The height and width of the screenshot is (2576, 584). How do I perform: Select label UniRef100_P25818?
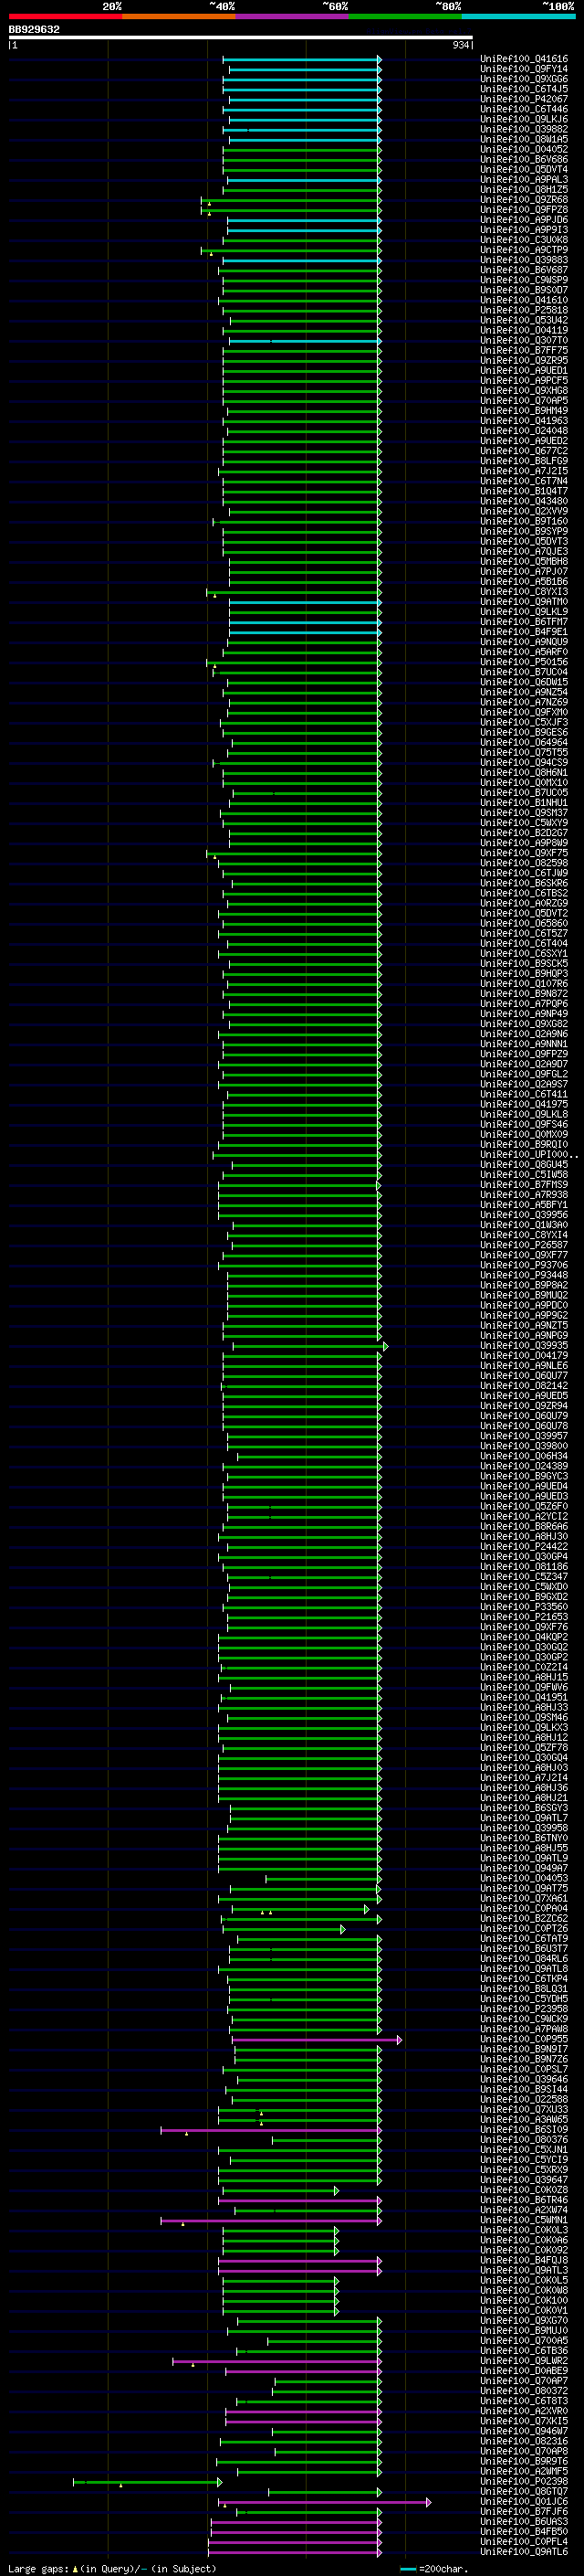tap(523, 311)
